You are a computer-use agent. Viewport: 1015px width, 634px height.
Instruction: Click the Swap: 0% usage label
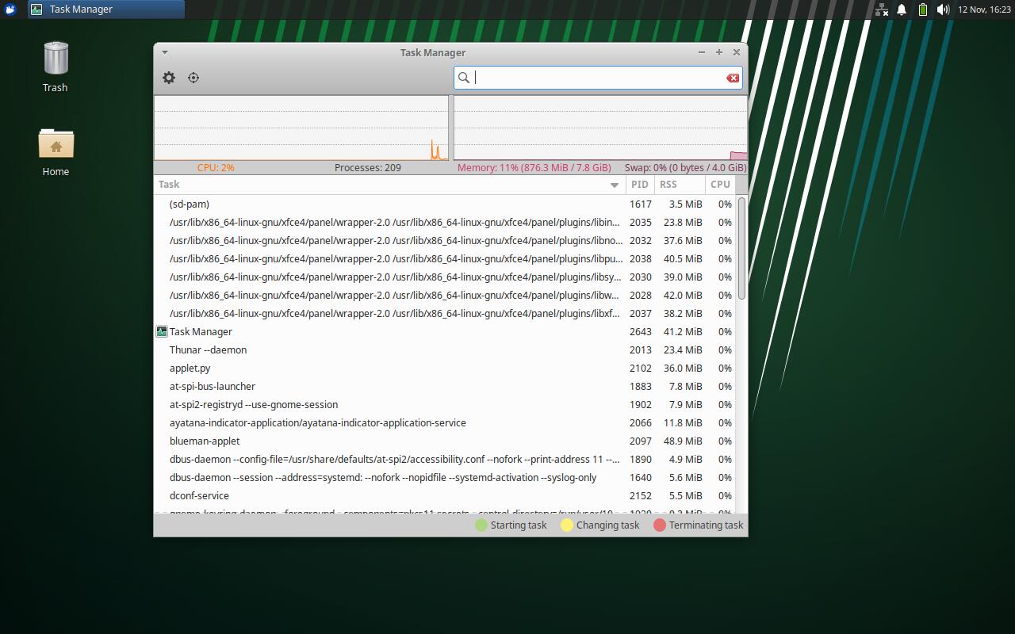685,168
